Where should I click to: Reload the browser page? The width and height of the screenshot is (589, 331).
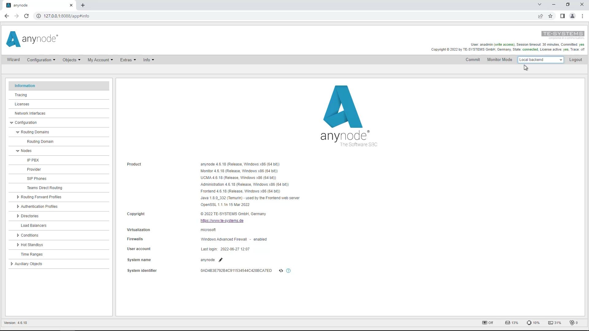(x=26, y=16)
